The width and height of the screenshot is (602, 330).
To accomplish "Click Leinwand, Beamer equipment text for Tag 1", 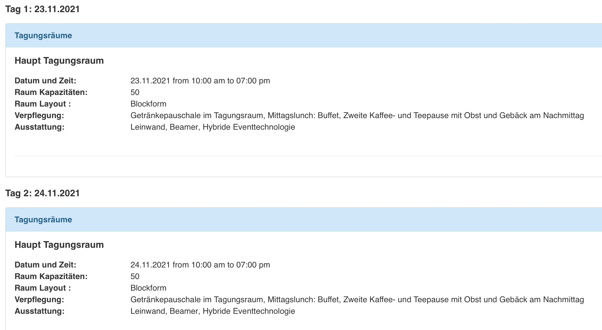I will point(213,127).
